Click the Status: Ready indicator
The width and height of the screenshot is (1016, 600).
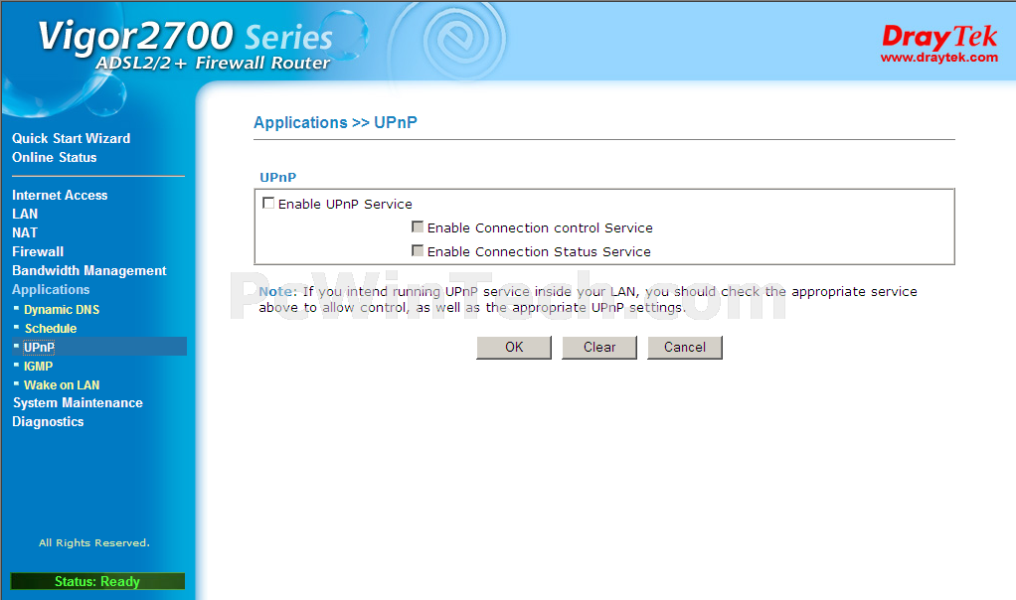[x=97, y=581]
